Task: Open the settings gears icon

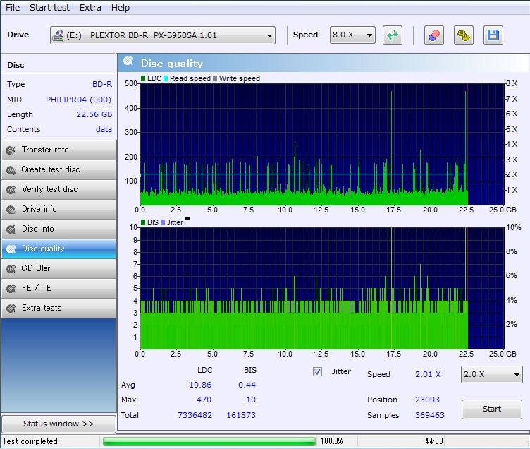Action: 464,35
